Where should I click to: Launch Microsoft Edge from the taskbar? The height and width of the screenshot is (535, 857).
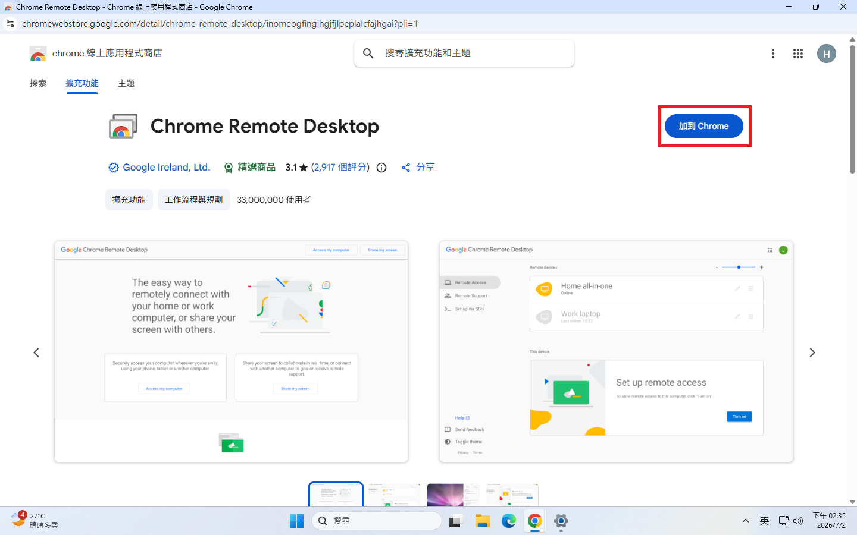click(508, 521)
